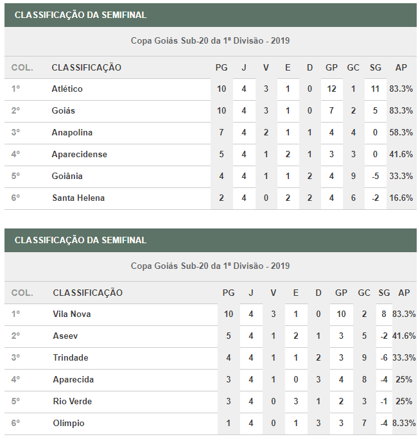
Task: Open the Aparecidense team entry
Action: click(79, 155)
